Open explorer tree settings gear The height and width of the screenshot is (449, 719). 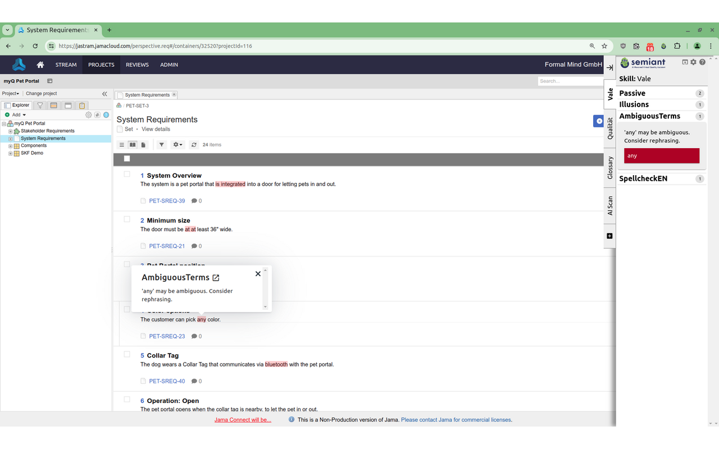point(88,115)
